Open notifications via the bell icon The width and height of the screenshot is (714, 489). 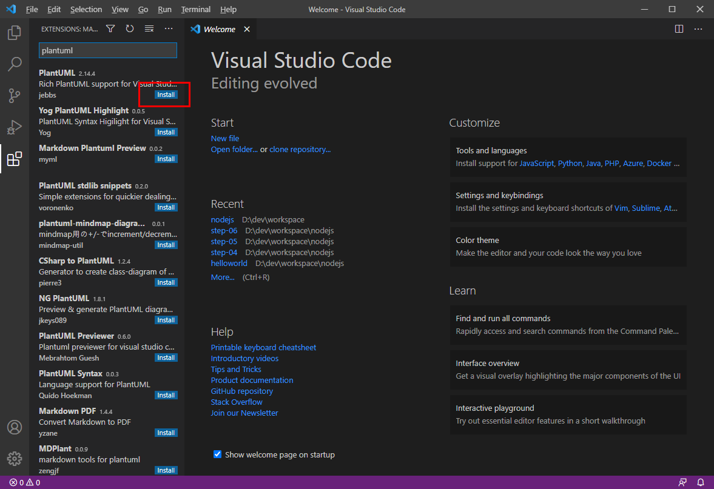pos(702,482)
